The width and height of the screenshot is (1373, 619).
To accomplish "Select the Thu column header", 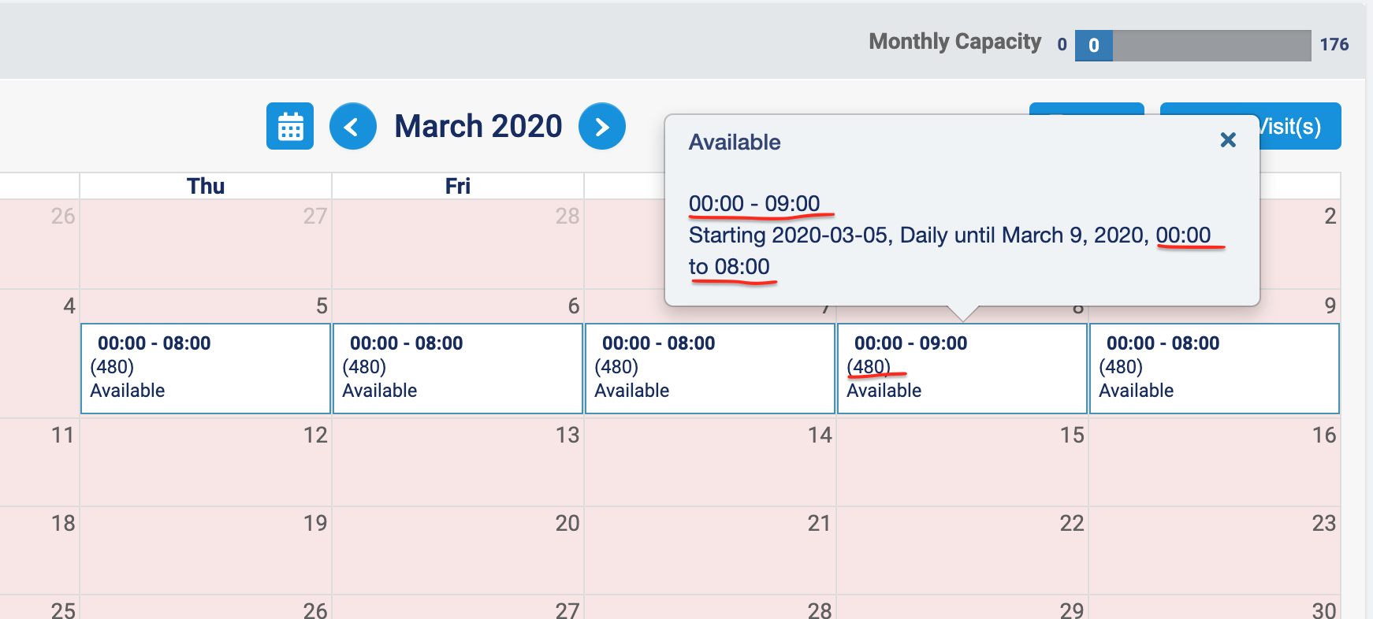I will [x=205, y=186].
